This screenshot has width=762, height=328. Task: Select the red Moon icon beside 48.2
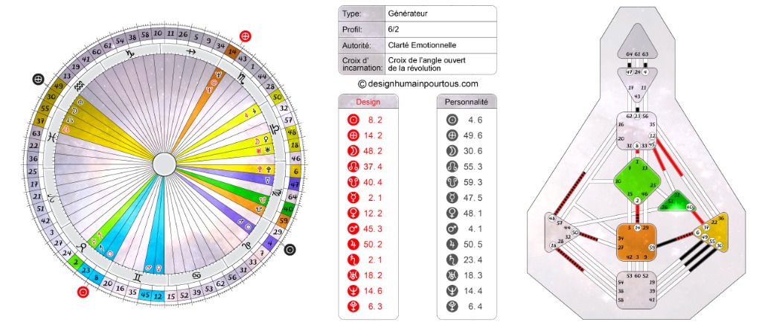tap(353, 153)
